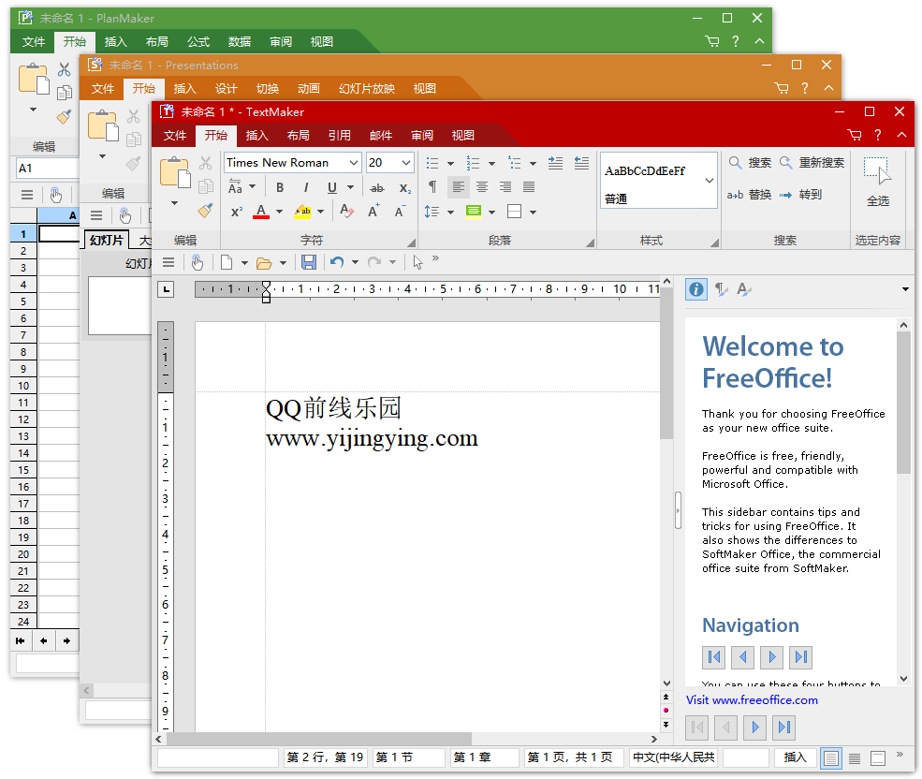Click the decrease font size icon

[x=400, y=212]
